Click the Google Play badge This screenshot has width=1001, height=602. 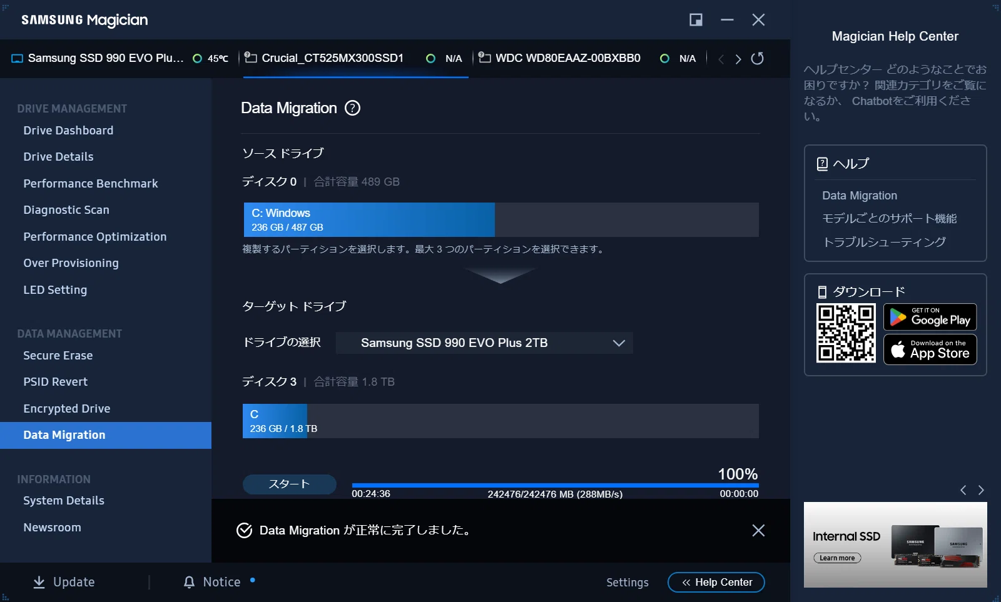point(930,317)
